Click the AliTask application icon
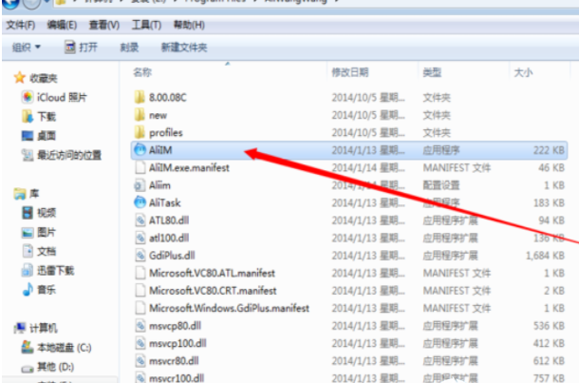The image size is (579, 383). [140, 202]
